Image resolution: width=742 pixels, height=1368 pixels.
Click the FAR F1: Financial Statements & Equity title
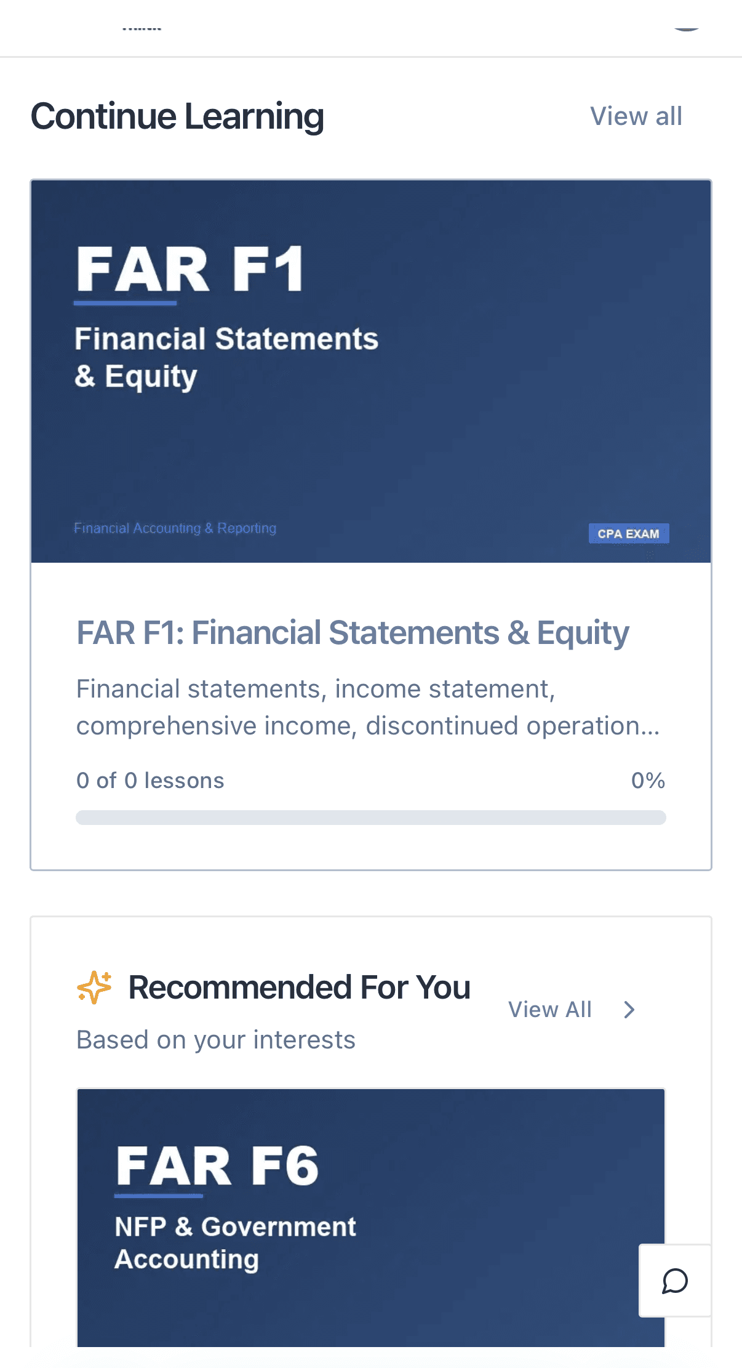(x=353, y=633)
